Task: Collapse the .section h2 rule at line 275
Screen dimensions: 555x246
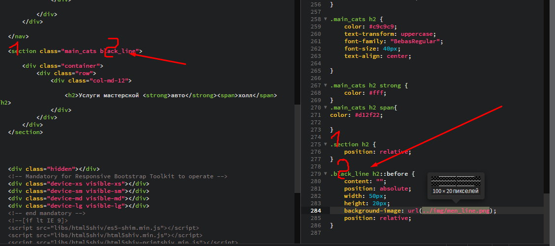Action: pos(326,144)
